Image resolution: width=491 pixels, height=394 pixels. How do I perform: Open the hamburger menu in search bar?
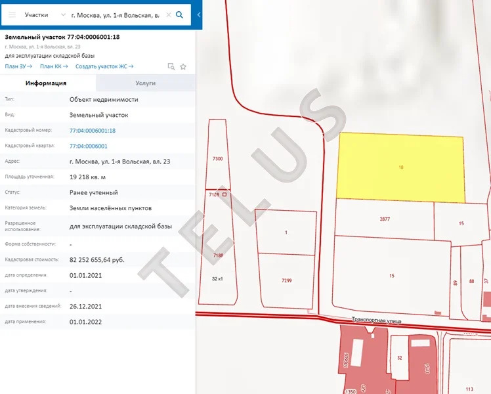(x=12, y=14)
